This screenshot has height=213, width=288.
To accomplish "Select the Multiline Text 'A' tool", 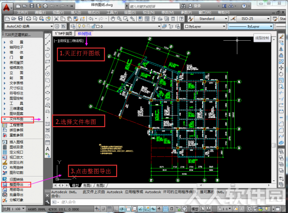I will point(48,149).
